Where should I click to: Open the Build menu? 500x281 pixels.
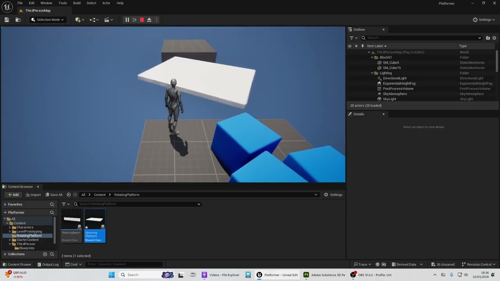[77, 3]
